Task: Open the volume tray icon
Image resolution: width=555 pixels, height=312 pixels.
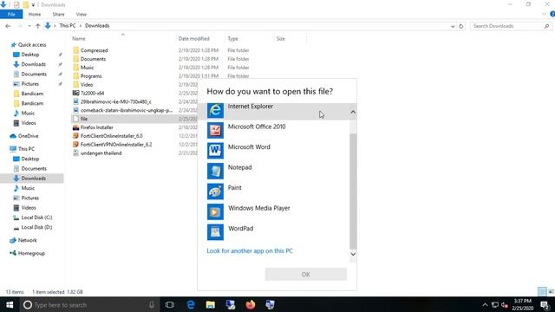Action: pos(505,304)
